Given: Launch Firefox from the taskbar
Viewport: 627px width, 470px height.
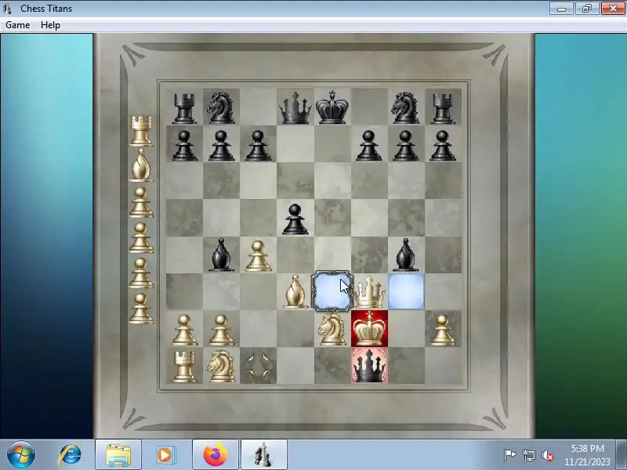Looking at the screenshot, I should tap(215, 455).
